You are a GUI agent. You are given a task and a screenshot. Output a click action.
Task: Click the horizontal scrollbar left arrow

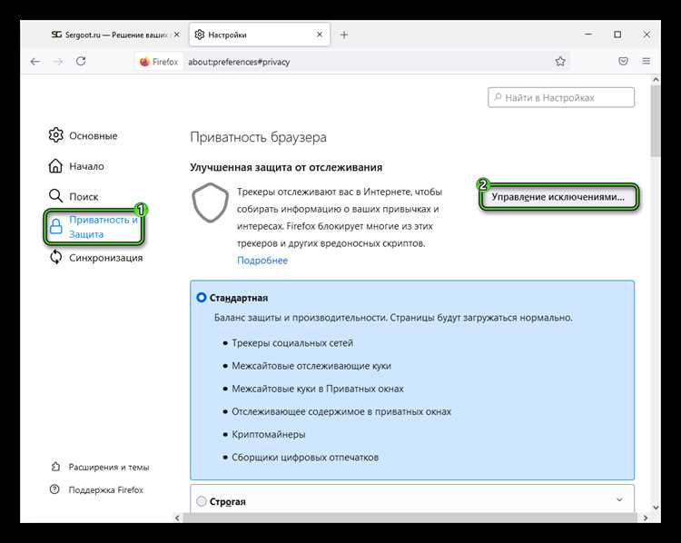coord(177,518)
